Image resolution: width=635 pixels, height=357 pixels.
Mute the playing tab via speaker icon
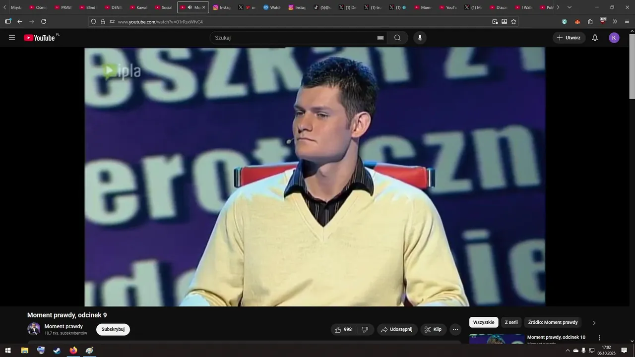click(190, 7)
